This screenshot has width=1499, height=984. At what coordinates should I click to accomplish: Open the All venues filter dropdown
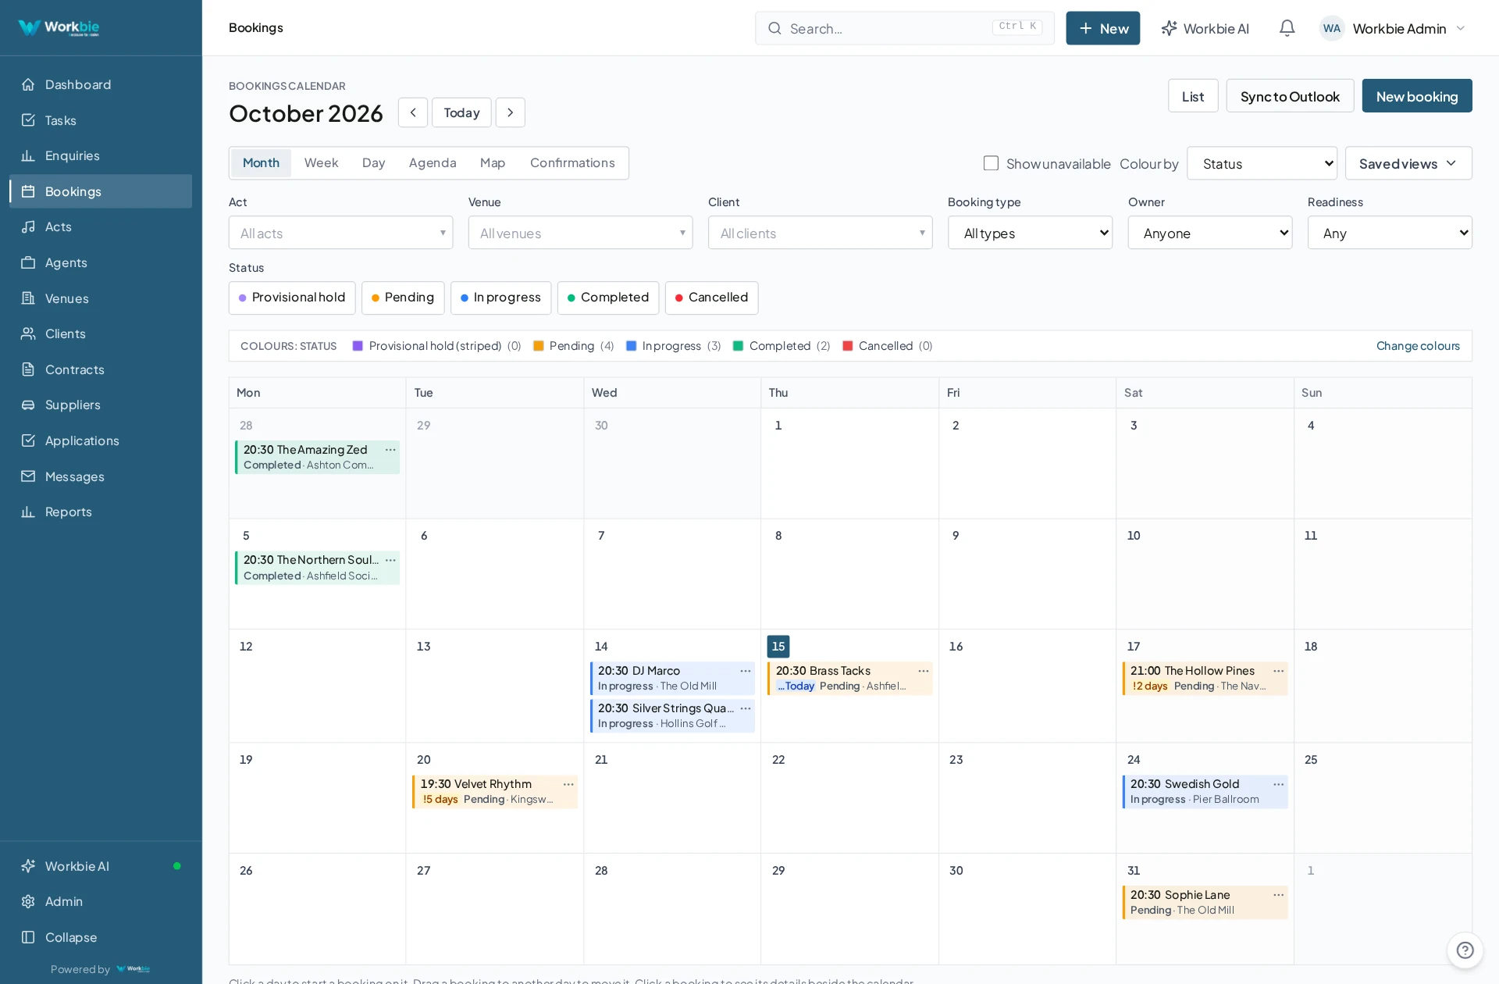pos(580,233)
